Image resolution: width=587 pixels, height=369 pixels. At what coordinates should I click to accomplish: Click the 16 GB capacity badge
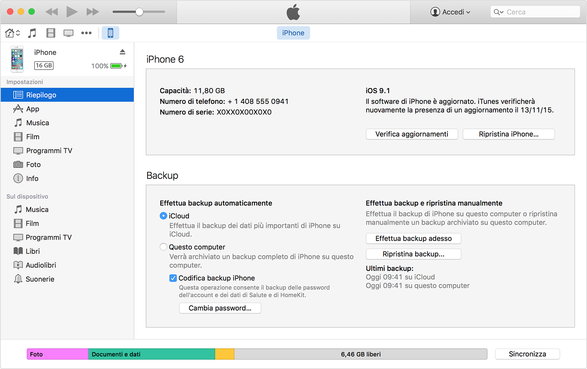click(44, 66)
